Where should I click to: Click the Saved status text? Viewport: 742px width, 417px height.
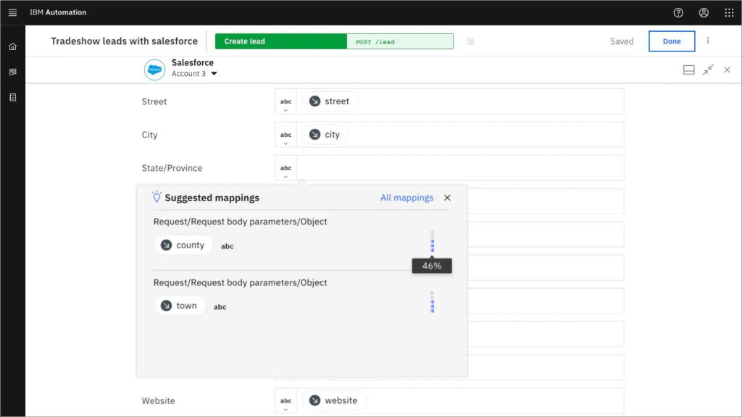(x=621, y=41)
